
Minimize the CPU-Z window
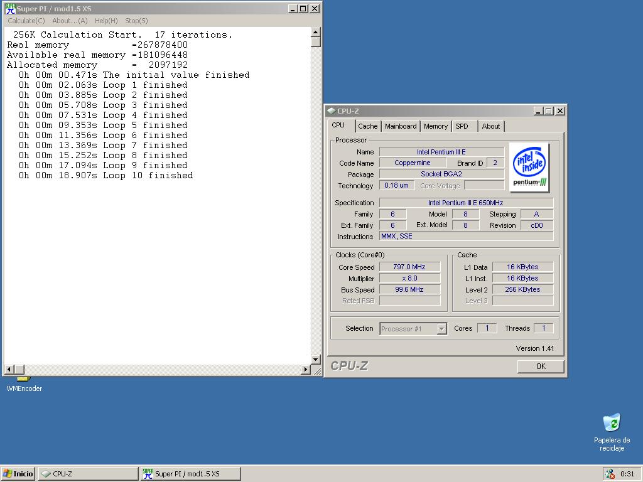point(538,110)
